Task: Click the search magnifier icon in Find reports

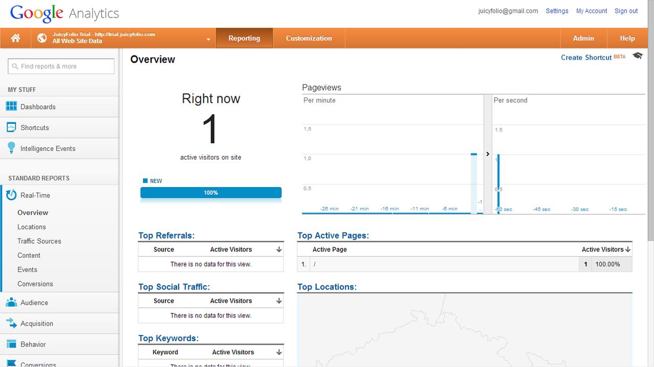Action: [15, 66]
